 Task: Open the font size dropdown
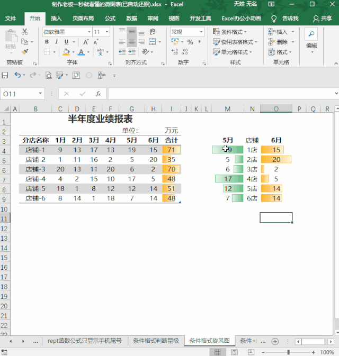pos(106,32)
